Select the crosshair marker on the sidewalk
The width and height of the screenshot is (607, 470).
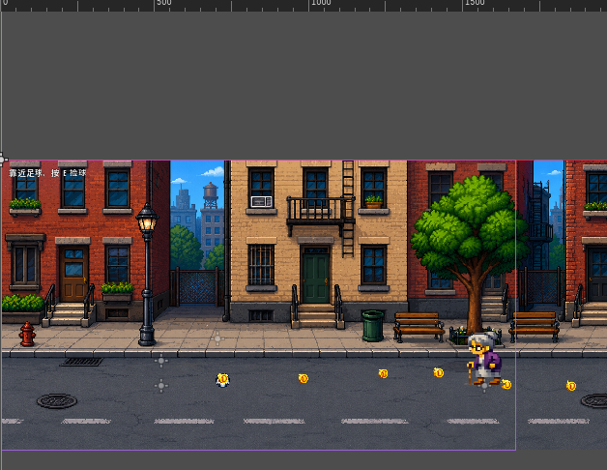pos(217,338)
